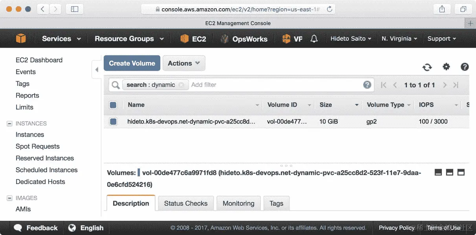Click Safari back navigation button
Screen dimensions: 476x235
point(43,9)
